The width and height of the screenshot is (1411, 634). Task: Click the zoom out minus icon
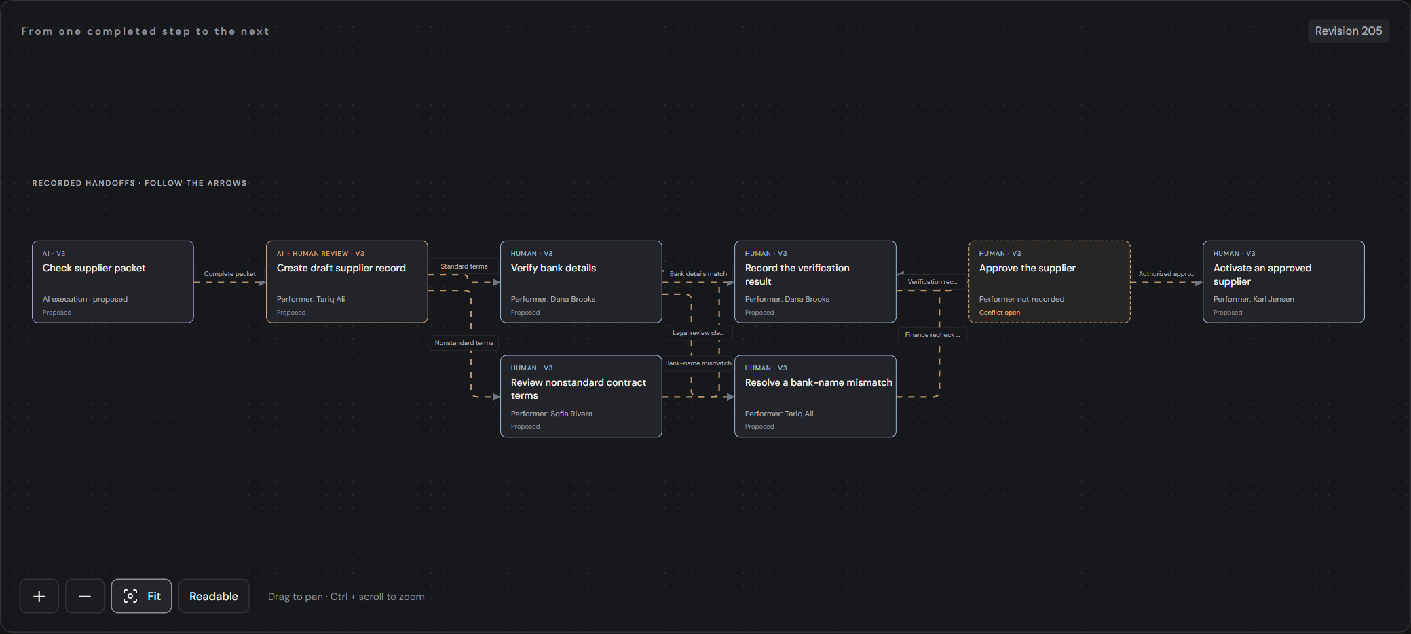pyautogui.click(x=85, y=596)
